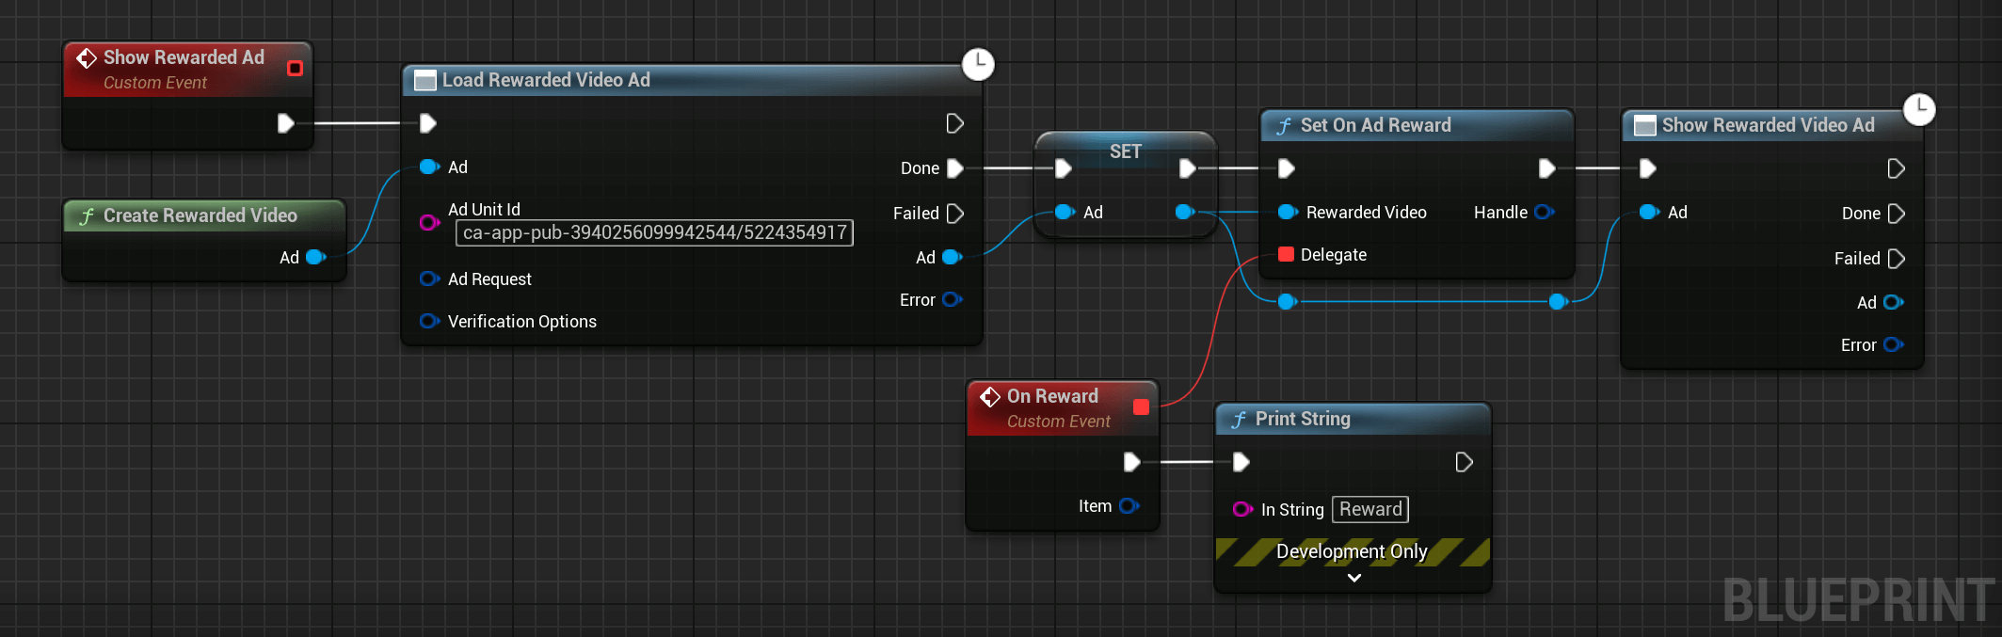Edit the Ad Unit Id text field

coord(654,232)
